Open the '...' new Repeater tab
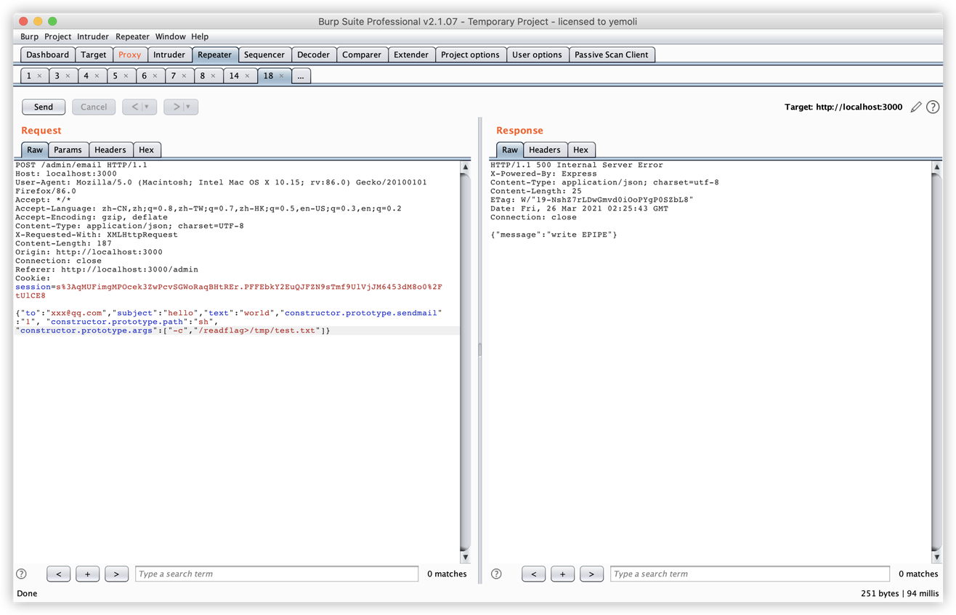Screen dimensions: 956x615 point(301,76)
